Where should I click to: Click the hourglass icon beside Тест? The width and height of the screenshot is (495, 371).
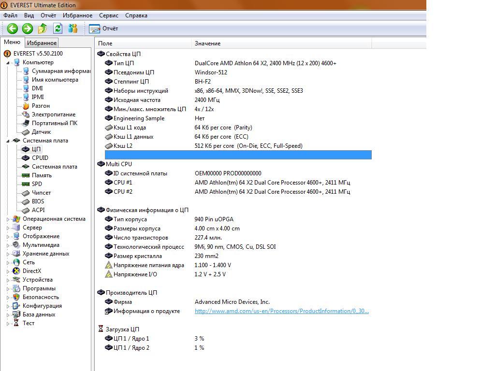[16, 323]
